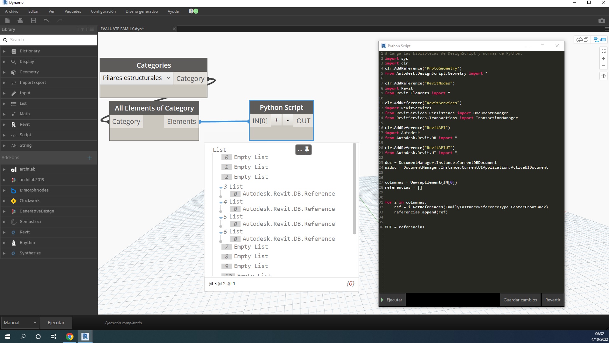The height and width of the screenshot is (343, 609).
Task: Expand the Math library category
Action: pos(4,114)
